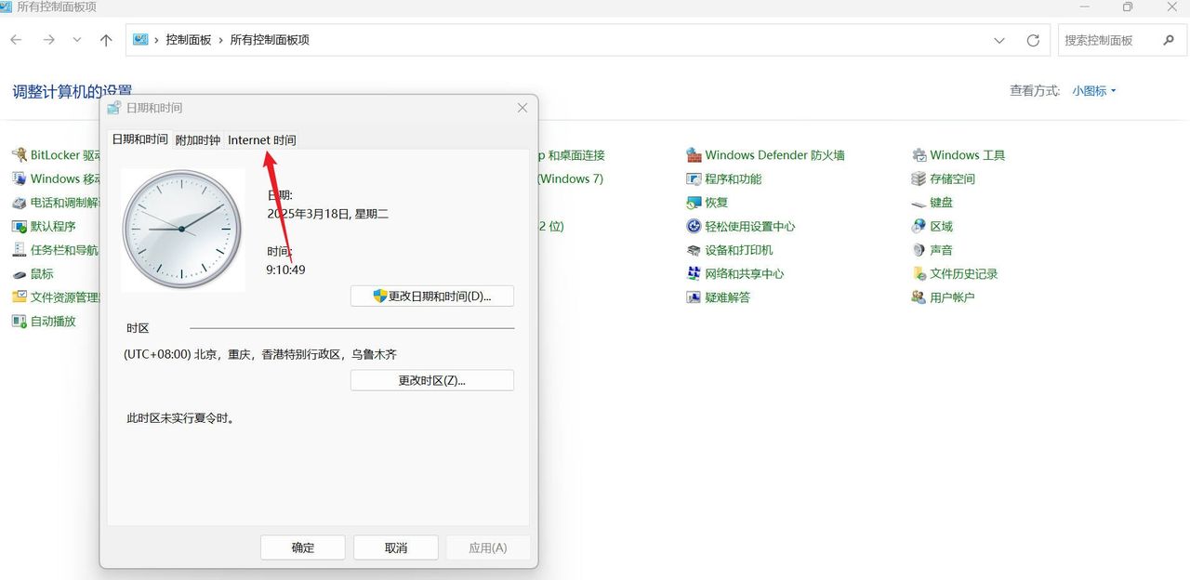Expand chevron after 控制面板 breadcrumb

[220, 40]
